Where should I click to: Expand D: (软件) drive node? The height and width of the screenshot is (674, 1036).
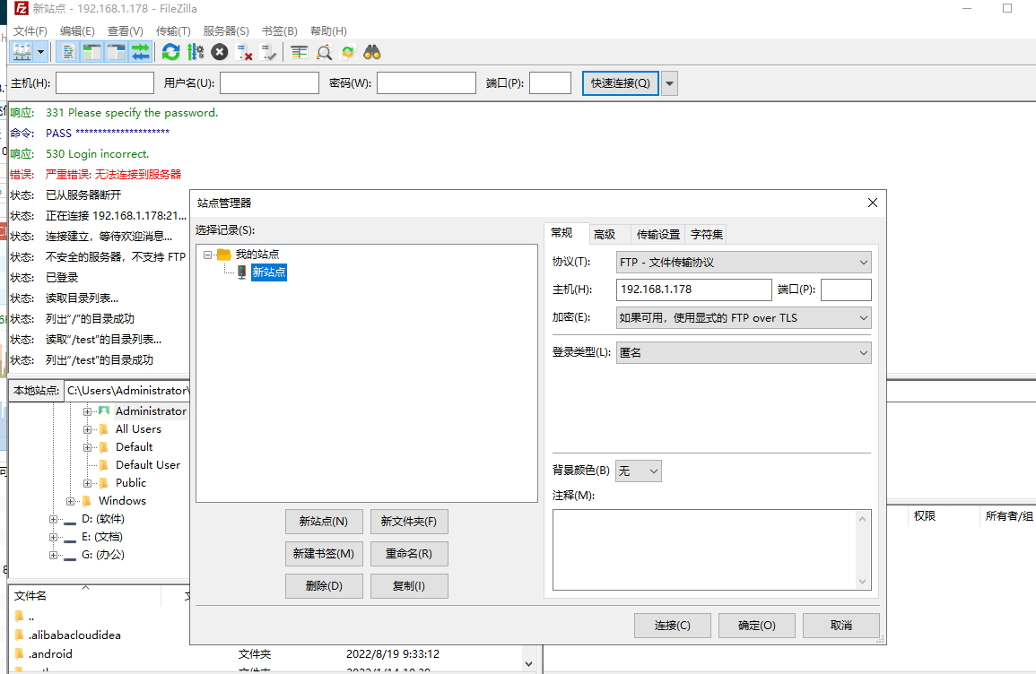pyautogui.click(x=53, y=519)
